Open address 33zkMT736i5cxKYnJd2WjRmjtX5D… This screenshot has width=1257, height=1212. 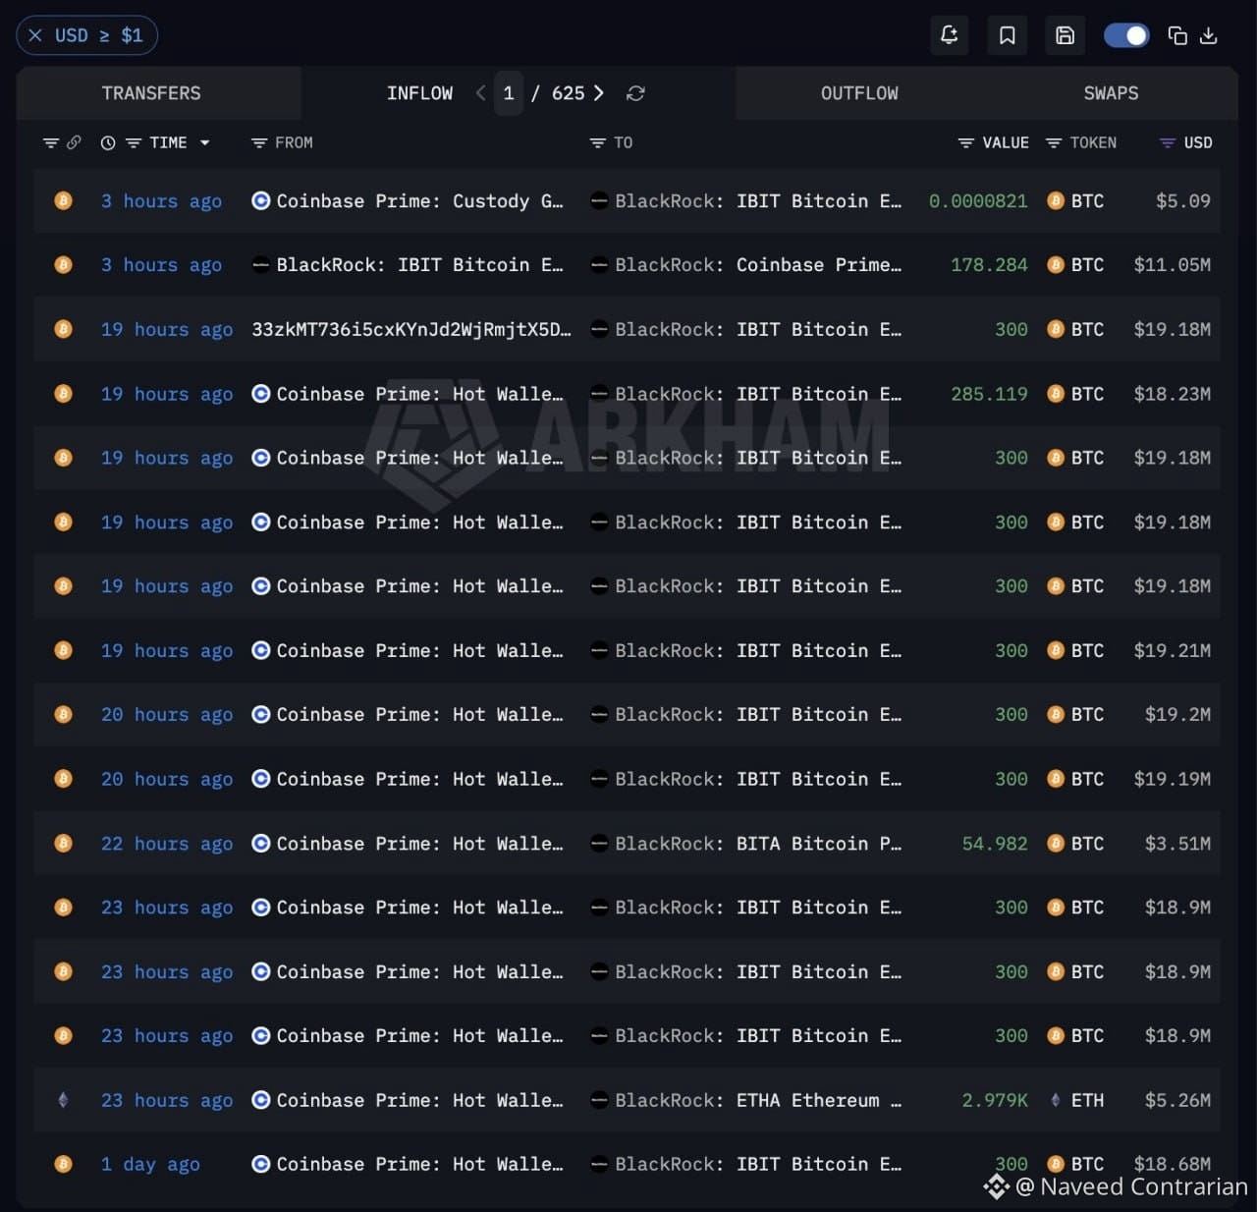click(411, 329)
